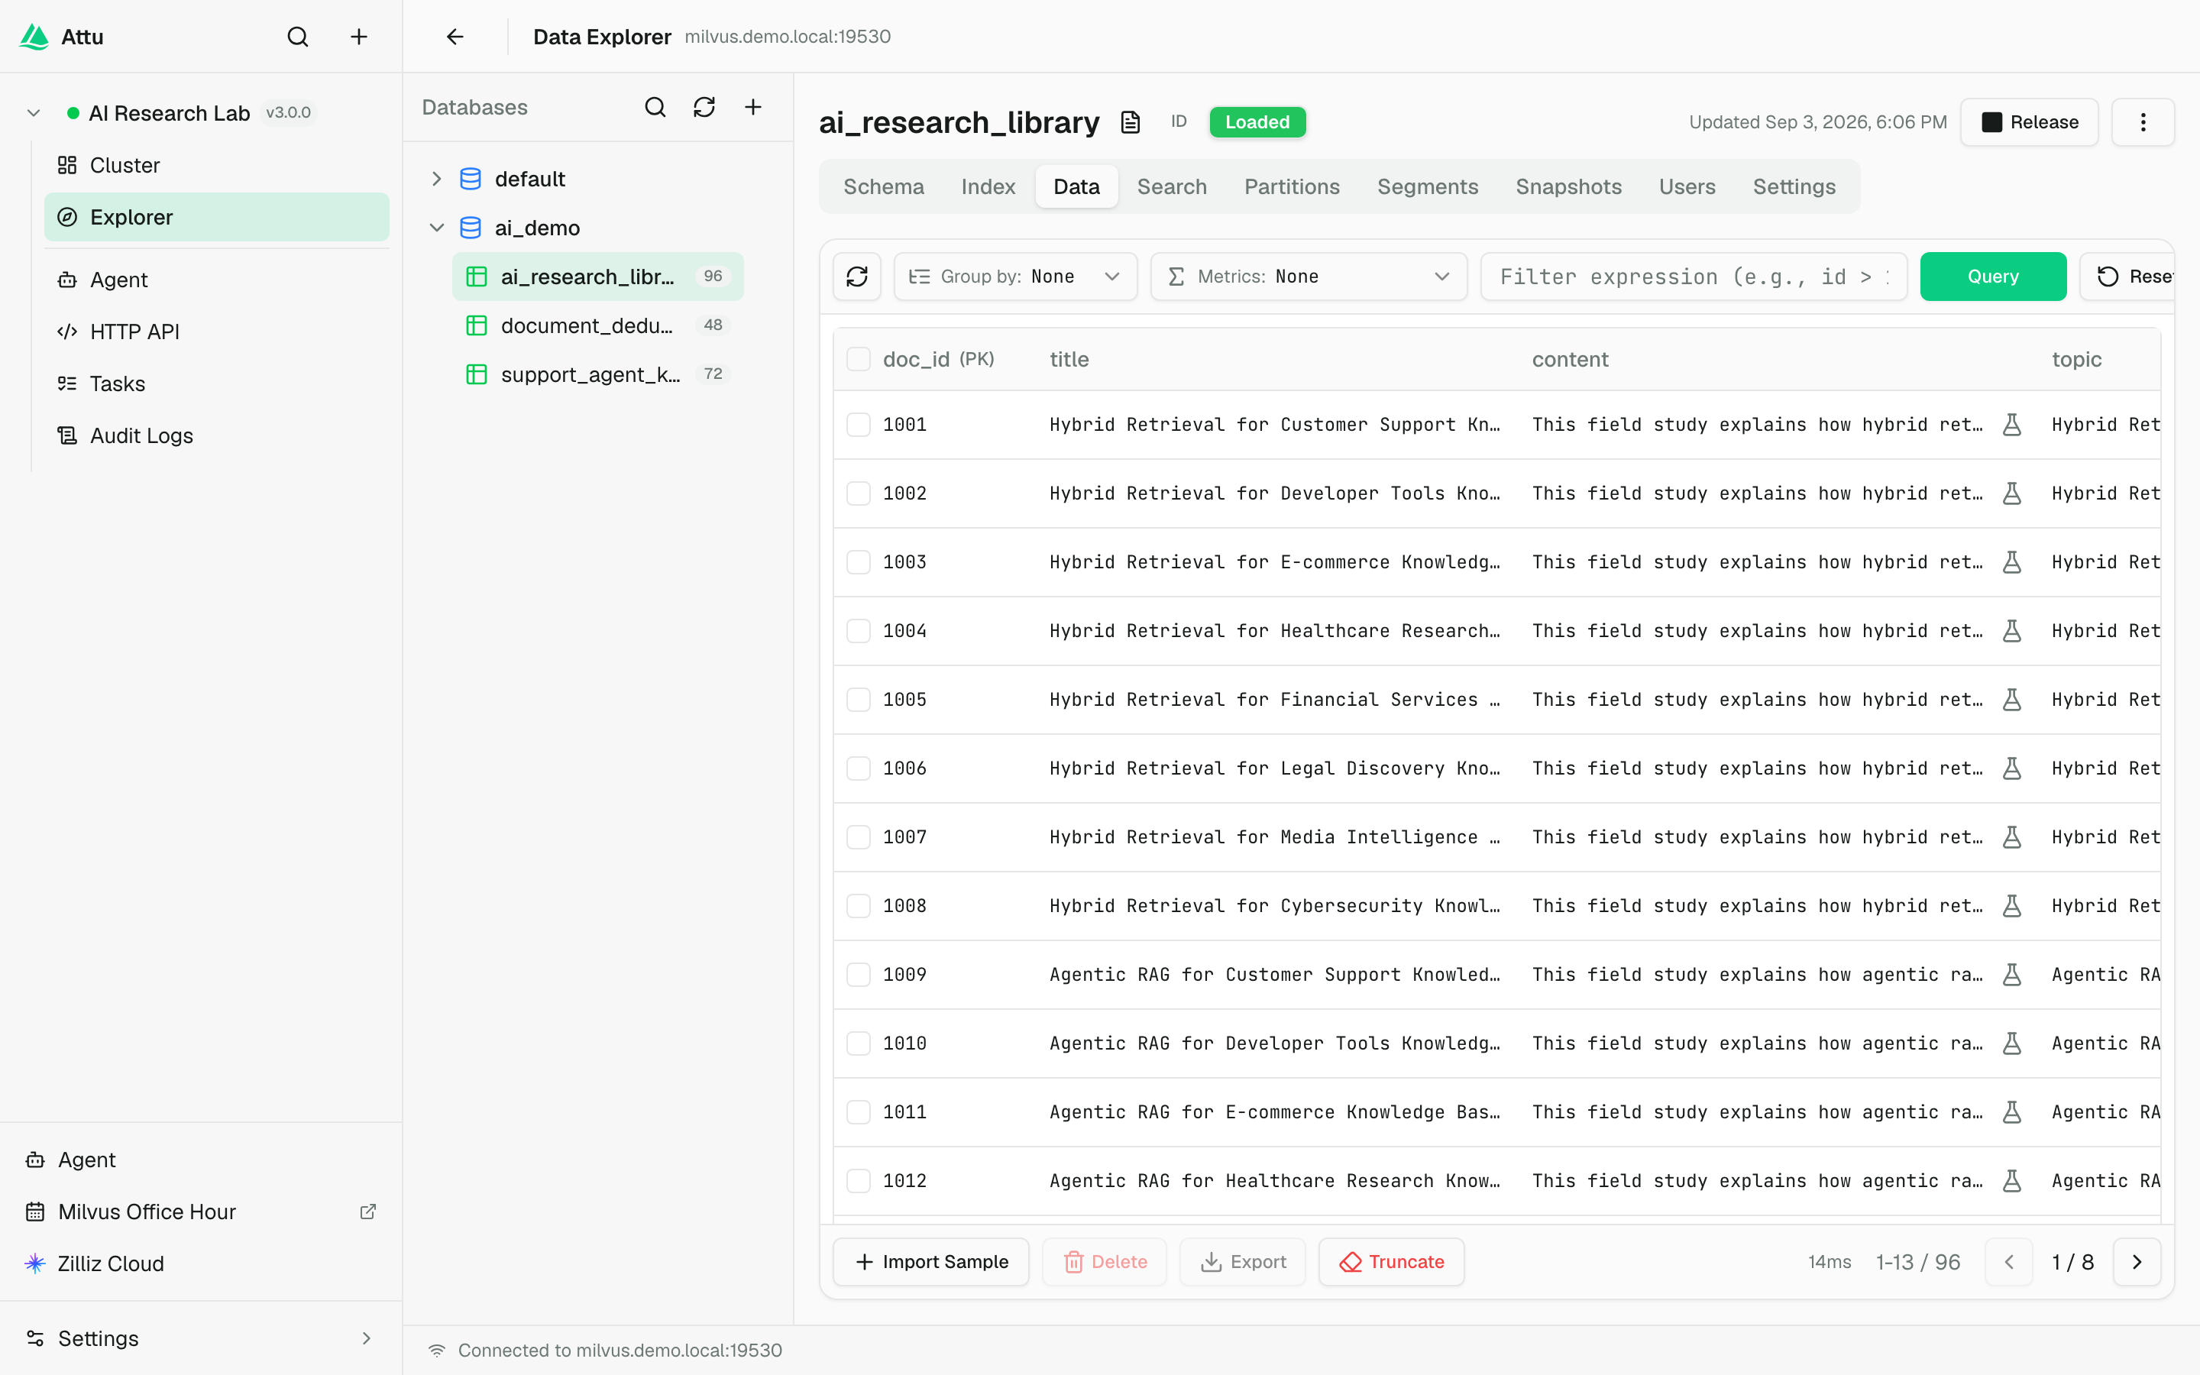Toggle the select-all checkbox in header
2200x1375 pixels.
point(858,359)
